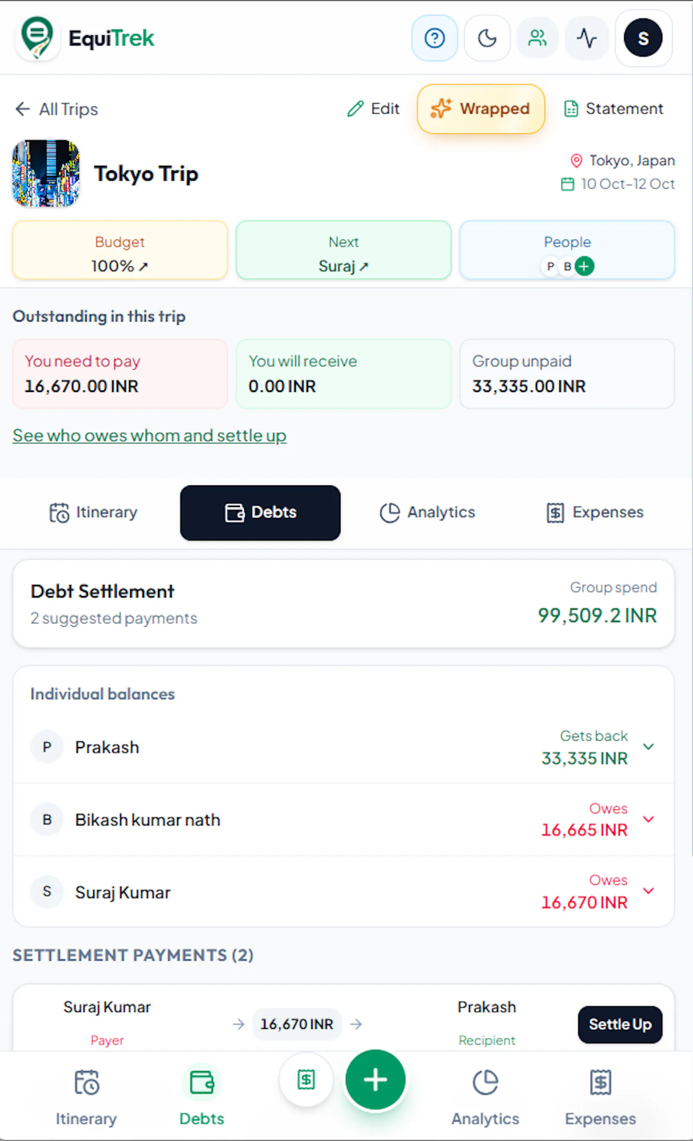Open the help question mark icon
Viewport: 693px width, 1141px height.
click(434, 38)
